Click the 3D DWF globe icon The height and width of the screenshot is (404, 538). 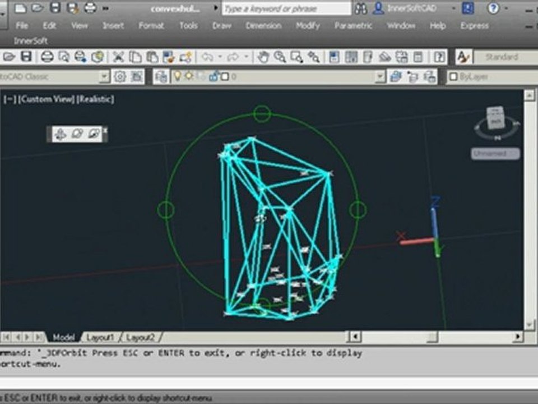[x=98, y=57]
